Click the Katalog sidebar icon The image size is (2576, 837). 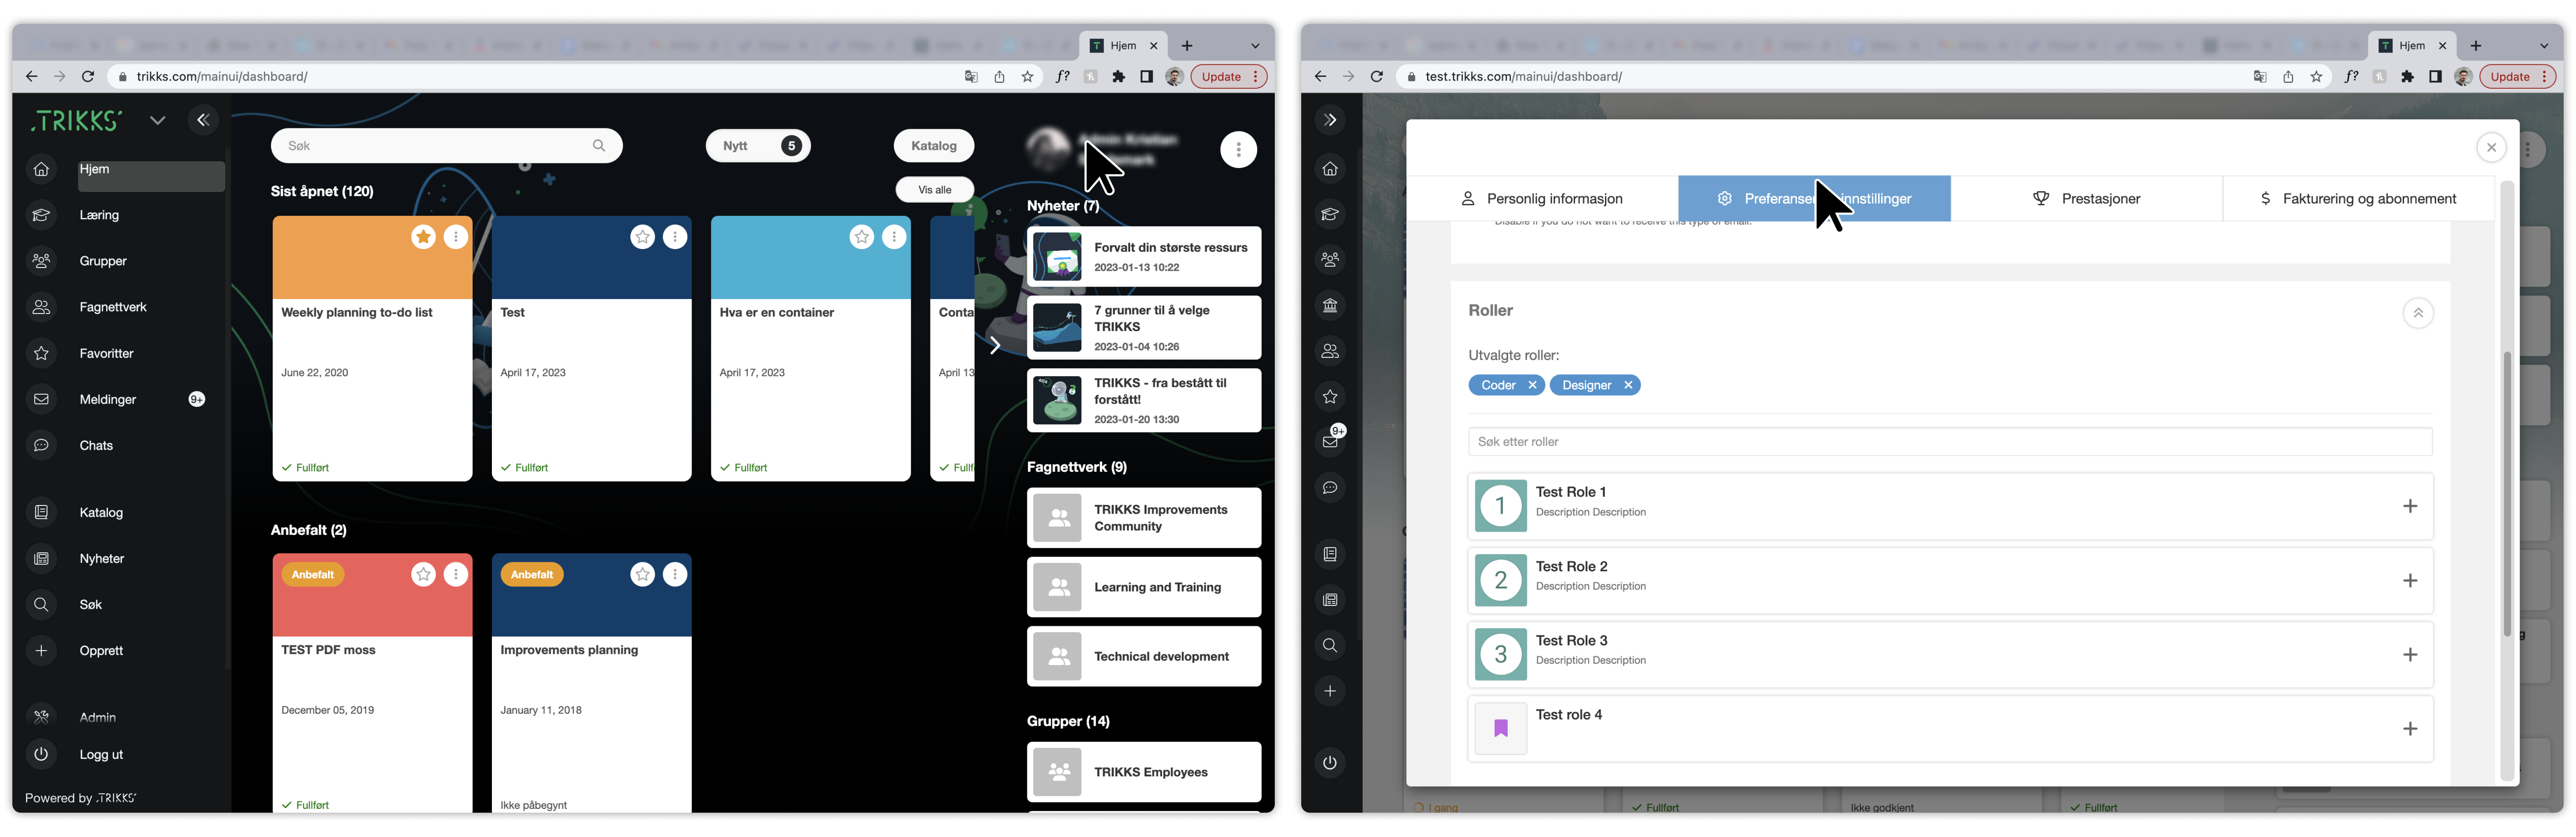point(41,512)
